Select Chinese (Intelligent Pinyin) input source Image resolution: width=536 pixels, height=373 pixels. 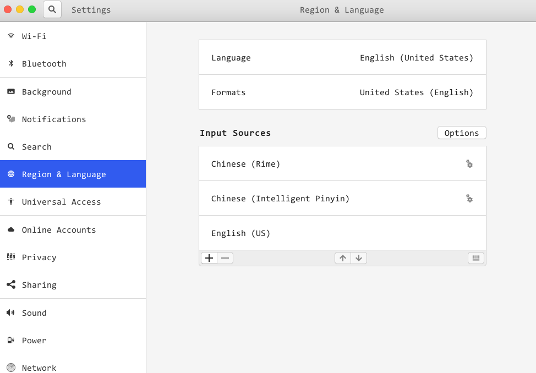pyautogui.click(x=342, y=198)
